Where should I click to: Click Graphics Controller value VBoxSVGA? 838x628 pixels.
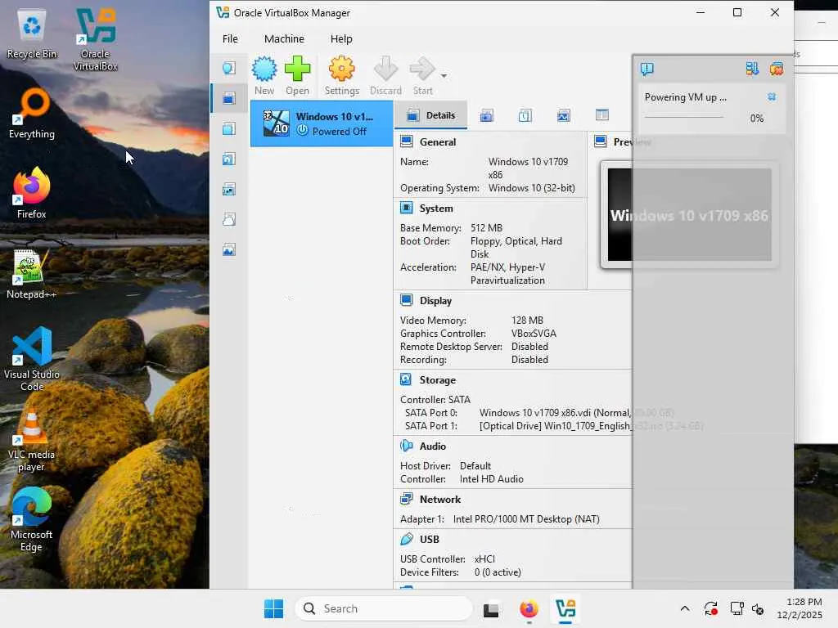pyautogui.click(x=534, y=334)
